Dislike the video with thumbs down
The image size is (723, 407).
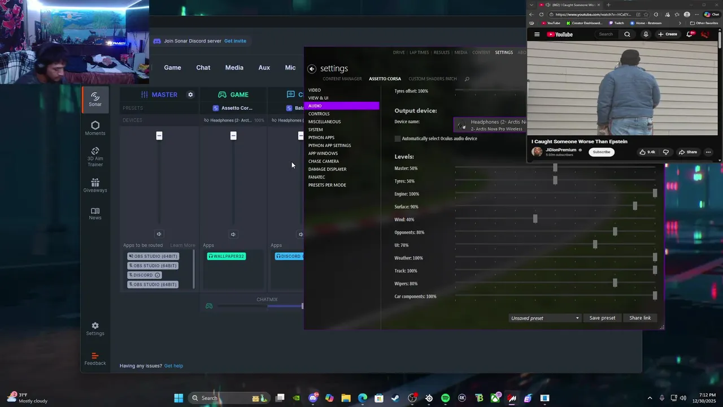point(666,152)
